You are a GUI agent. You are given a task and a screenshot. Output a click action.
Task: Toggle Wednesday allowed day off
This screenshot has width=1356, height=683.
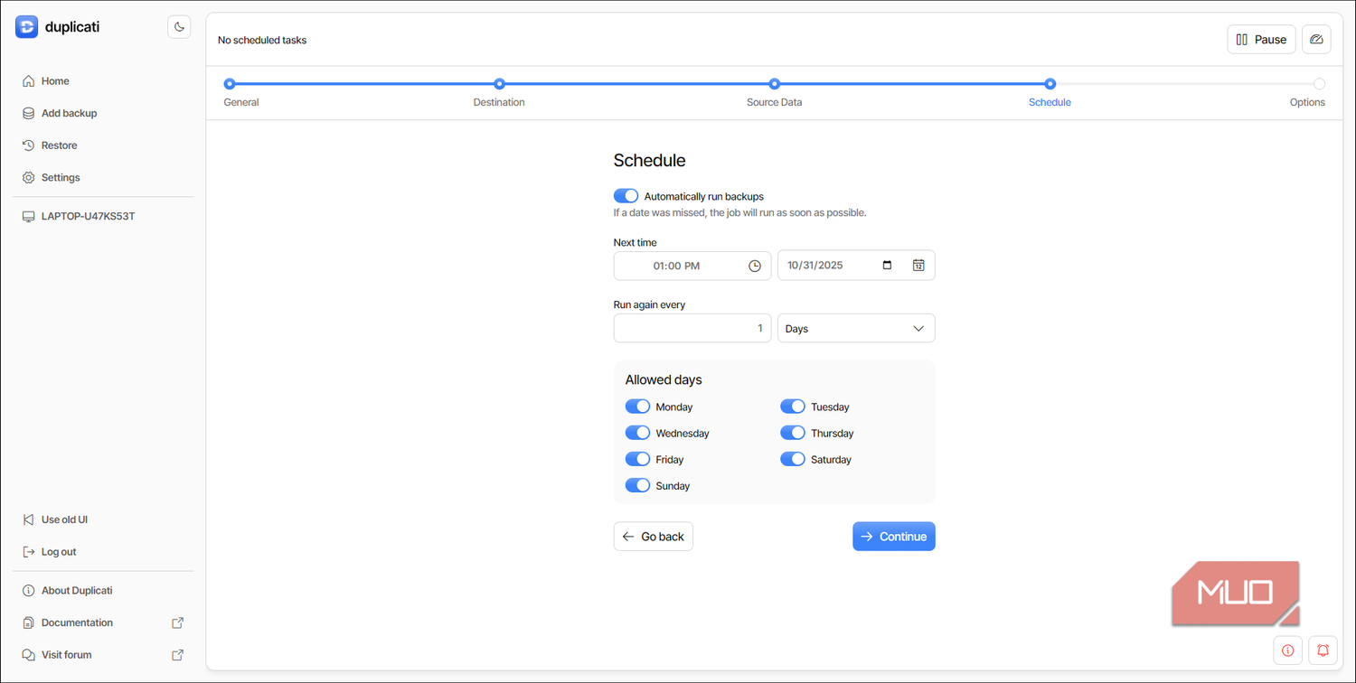click(637, 433)
